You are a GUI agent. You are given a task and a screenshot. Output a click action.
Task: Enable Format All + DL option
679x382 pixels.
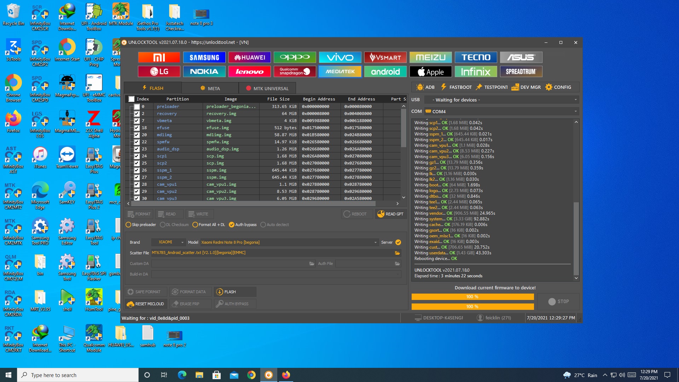click(x=209, y=225)
